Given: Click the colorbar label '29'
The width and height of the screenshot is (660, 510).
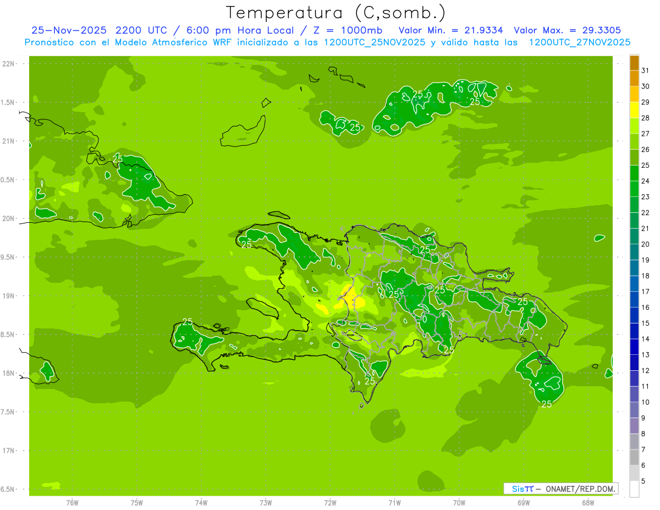Looking at the screenshot, I should coord(646,102).
